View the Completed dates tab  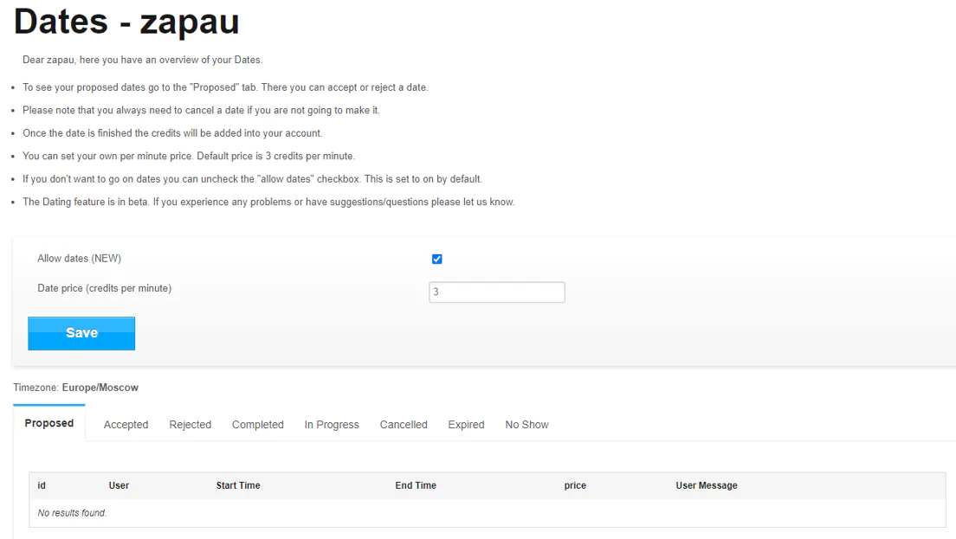(257, 425)
